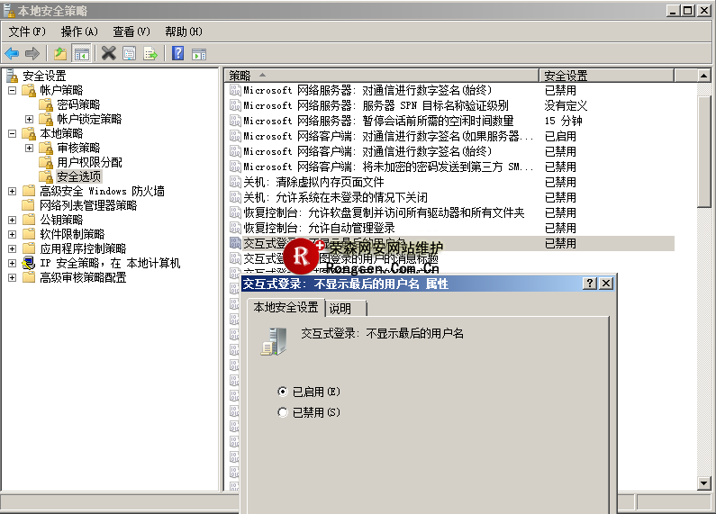Select 密码策略 in the tree
Image resolution: width=716 pixels, height=514 pixels.
(78, 104)
